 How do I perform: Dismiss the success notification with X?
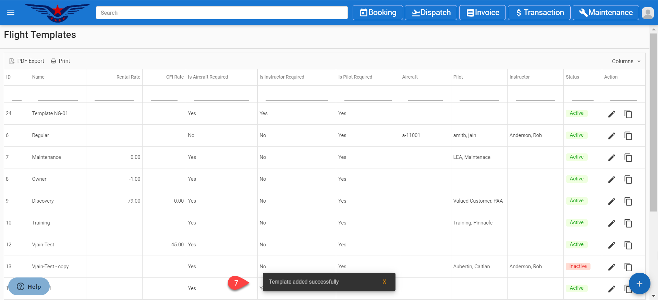[384, 282]
